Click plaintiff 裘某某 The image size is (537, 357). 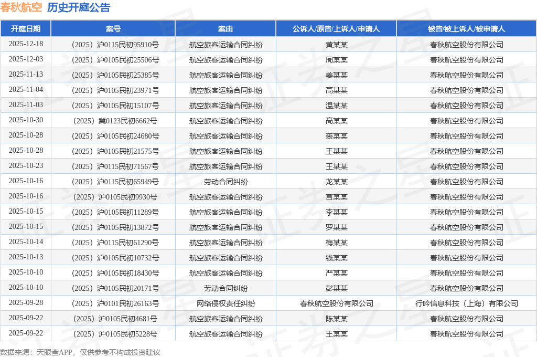(x=336, y=136)
